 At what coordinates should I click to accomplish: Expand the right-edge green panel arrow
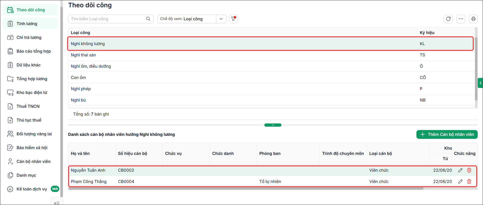(480, 83)
